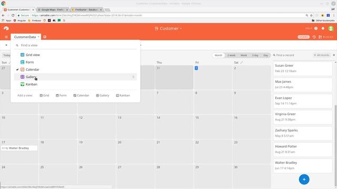Open the notifications bell icon

(323, 28)
